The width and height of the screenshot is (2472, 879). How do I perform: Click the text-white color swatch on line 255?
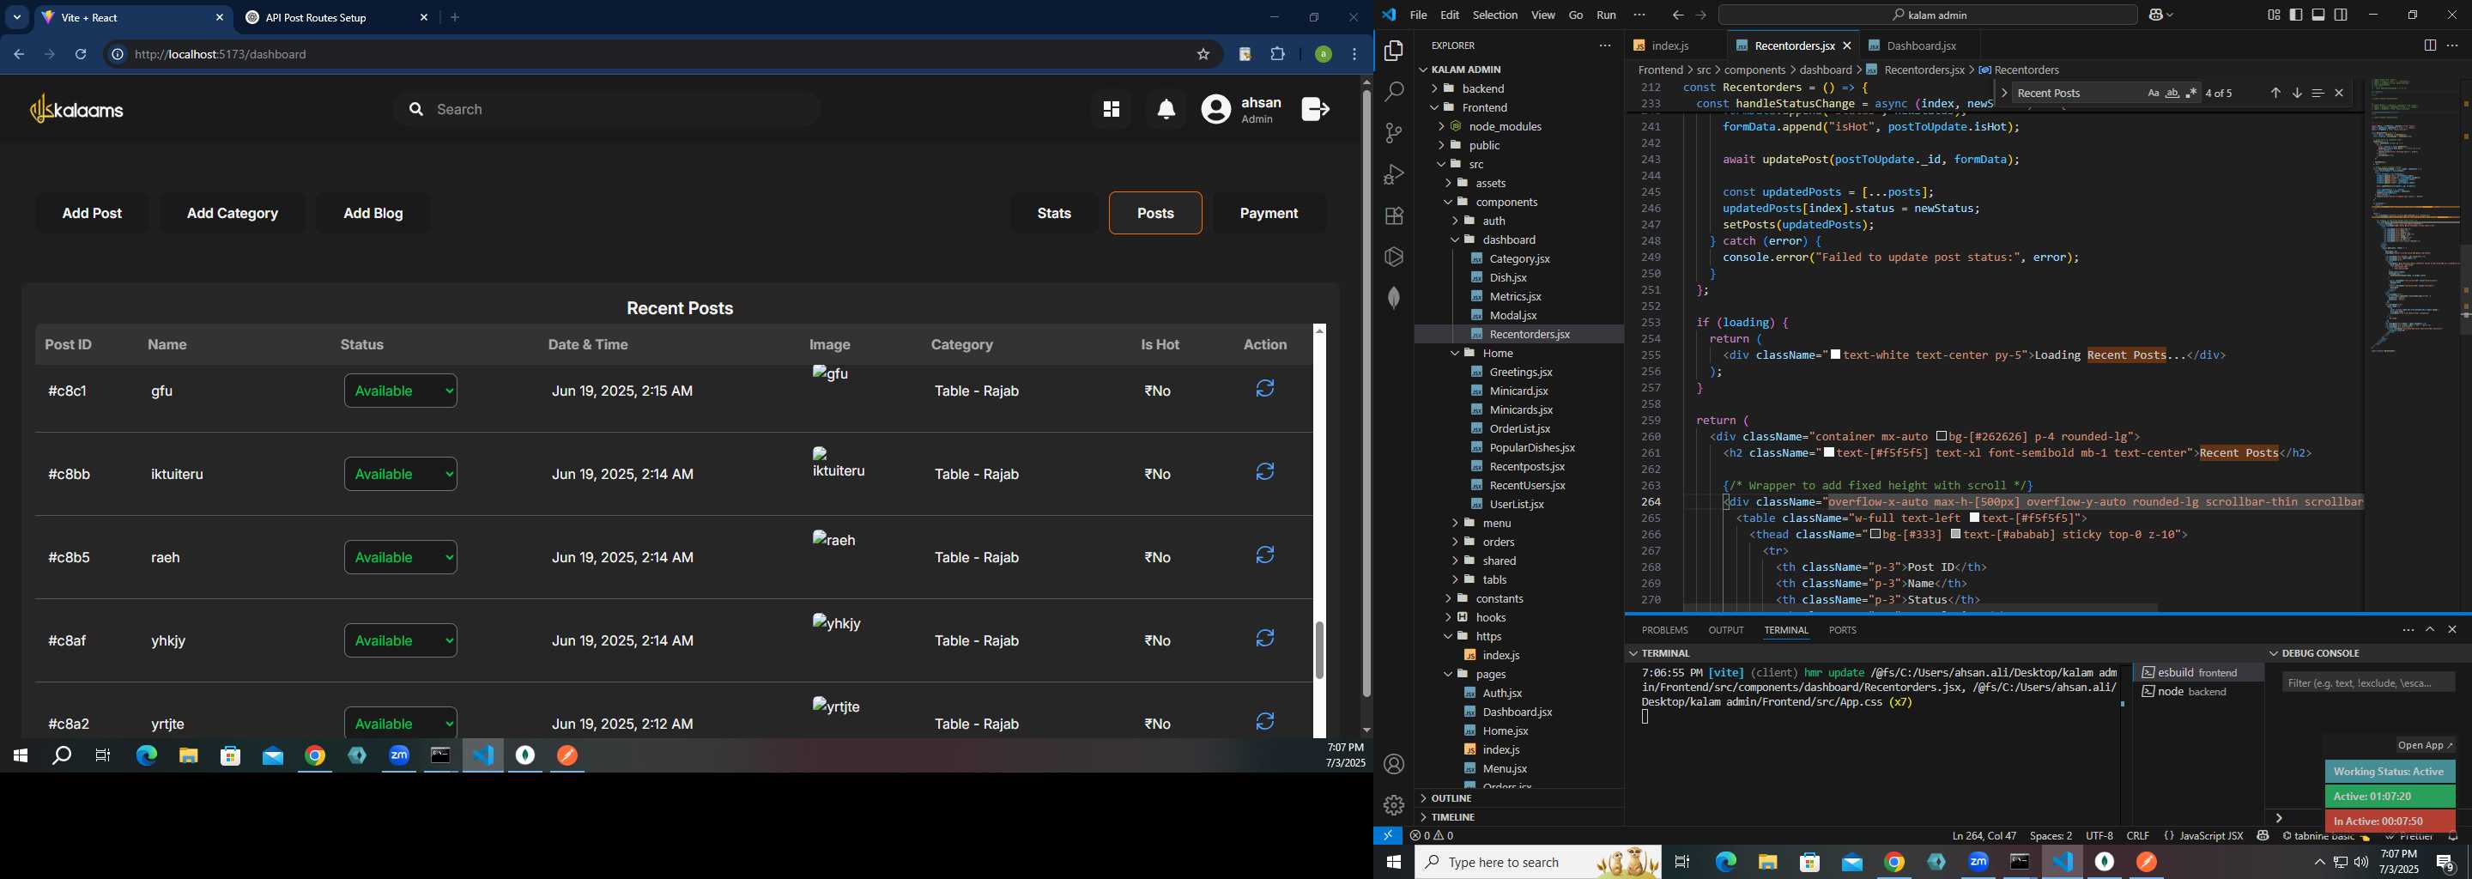[x=1836, y=355]
